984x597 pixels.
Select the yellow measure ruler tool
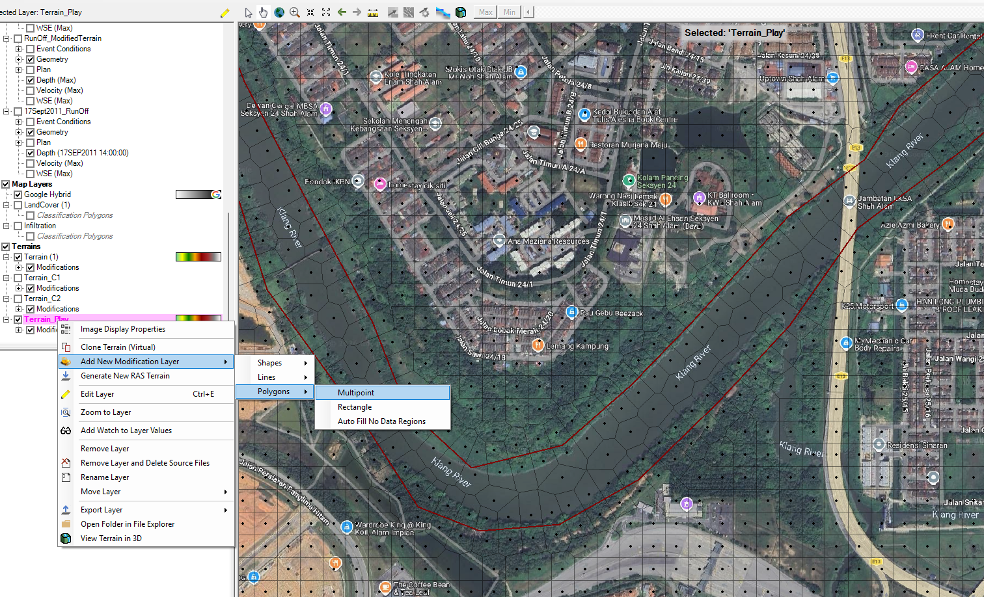click(x=373, y=12)
